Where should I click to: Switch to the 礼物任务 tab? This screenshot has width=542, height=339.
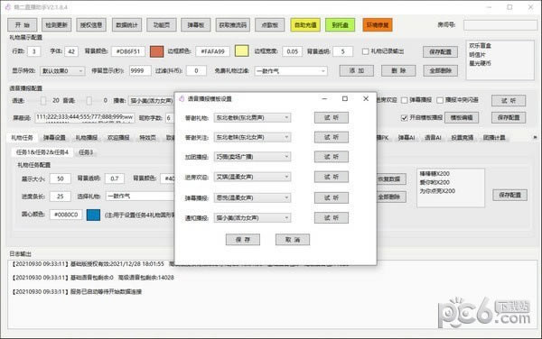tap(22, 138)
